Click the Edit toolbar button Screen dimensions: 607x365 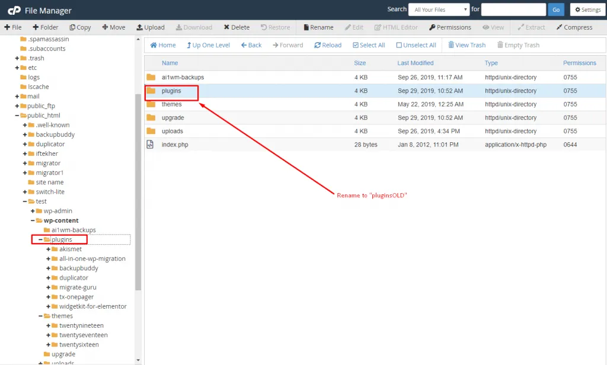354,27
